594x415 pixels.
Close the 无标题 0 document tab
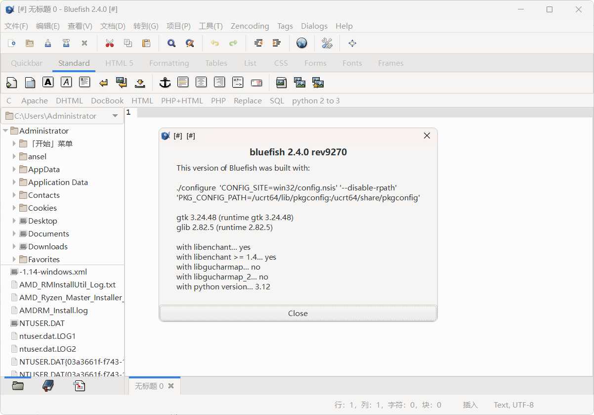click(x=170, y=386)
